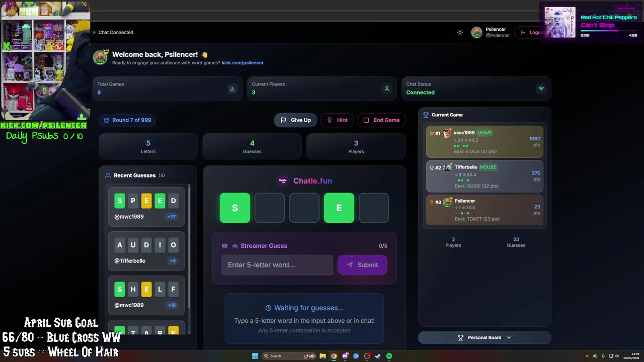
Task: Click the 5 Letters stat card
Action: coord(148,146)
